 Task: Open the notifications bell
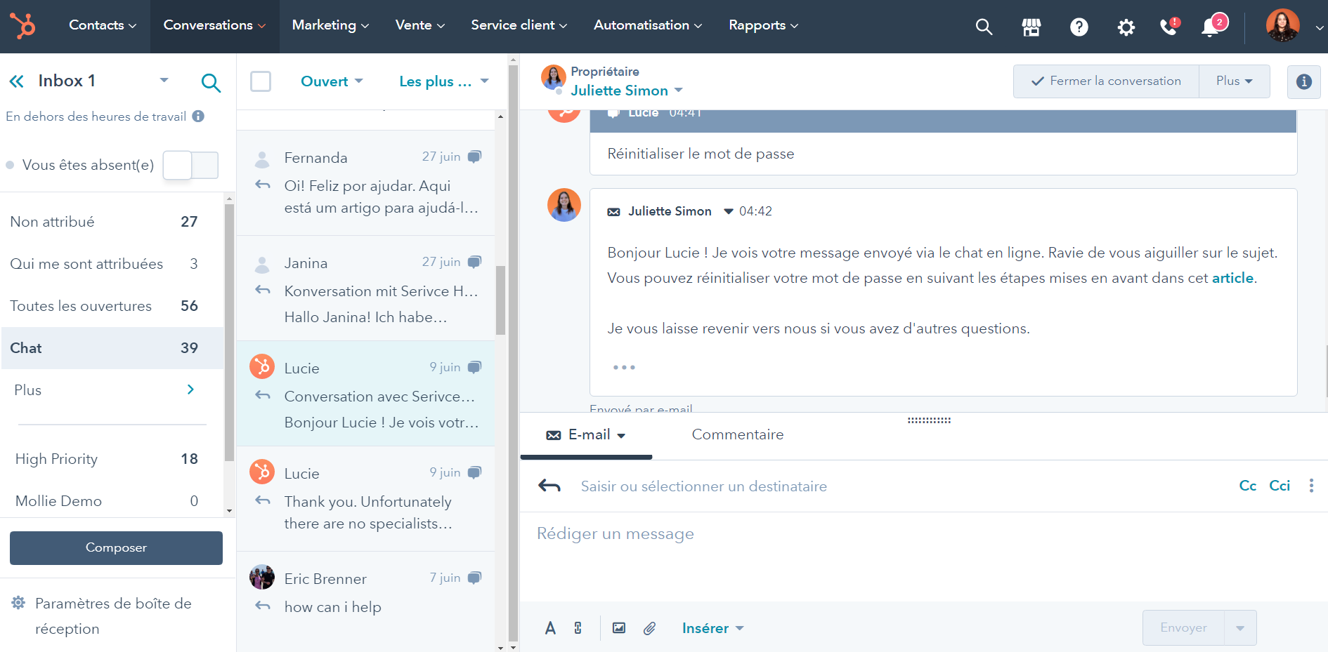point(1210,27)
